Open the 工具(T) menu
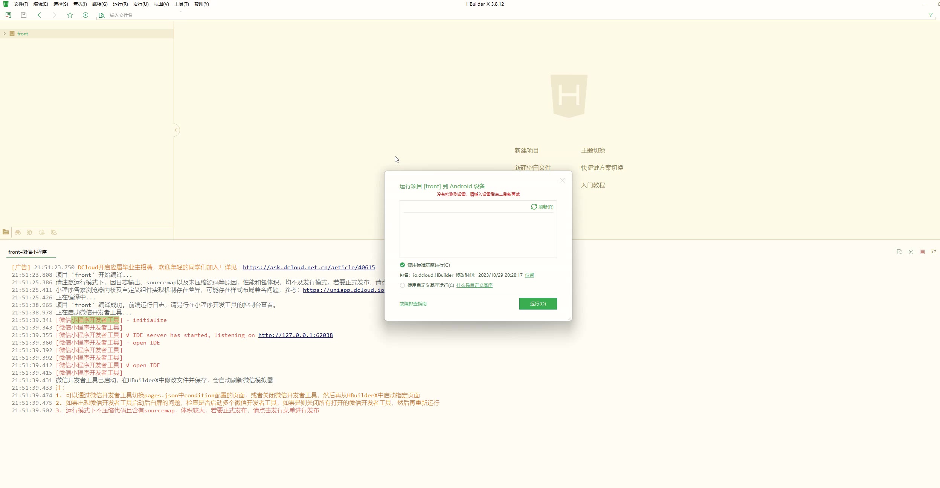940x488 pixels. click(182, 4)
